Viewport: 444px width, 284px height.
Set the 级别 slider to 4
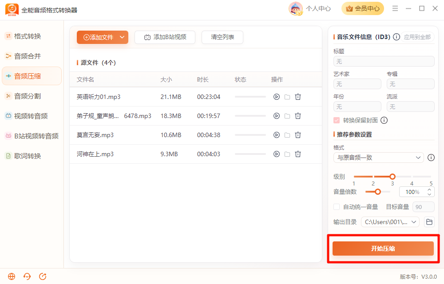[x=412, y=177]
